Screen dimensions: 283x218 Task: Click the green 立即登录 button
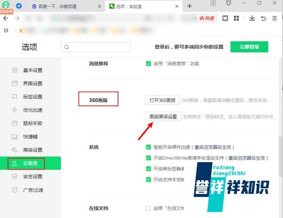(x=249, y=47)
